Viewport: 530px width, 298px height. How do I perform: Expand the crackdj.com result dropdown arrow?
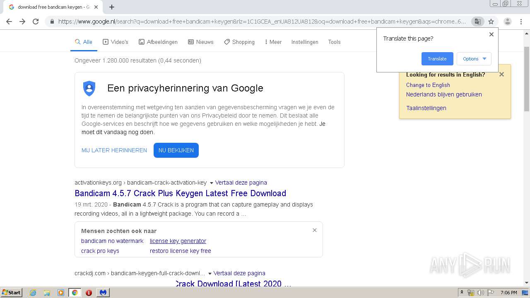click(x=210, y=274)
